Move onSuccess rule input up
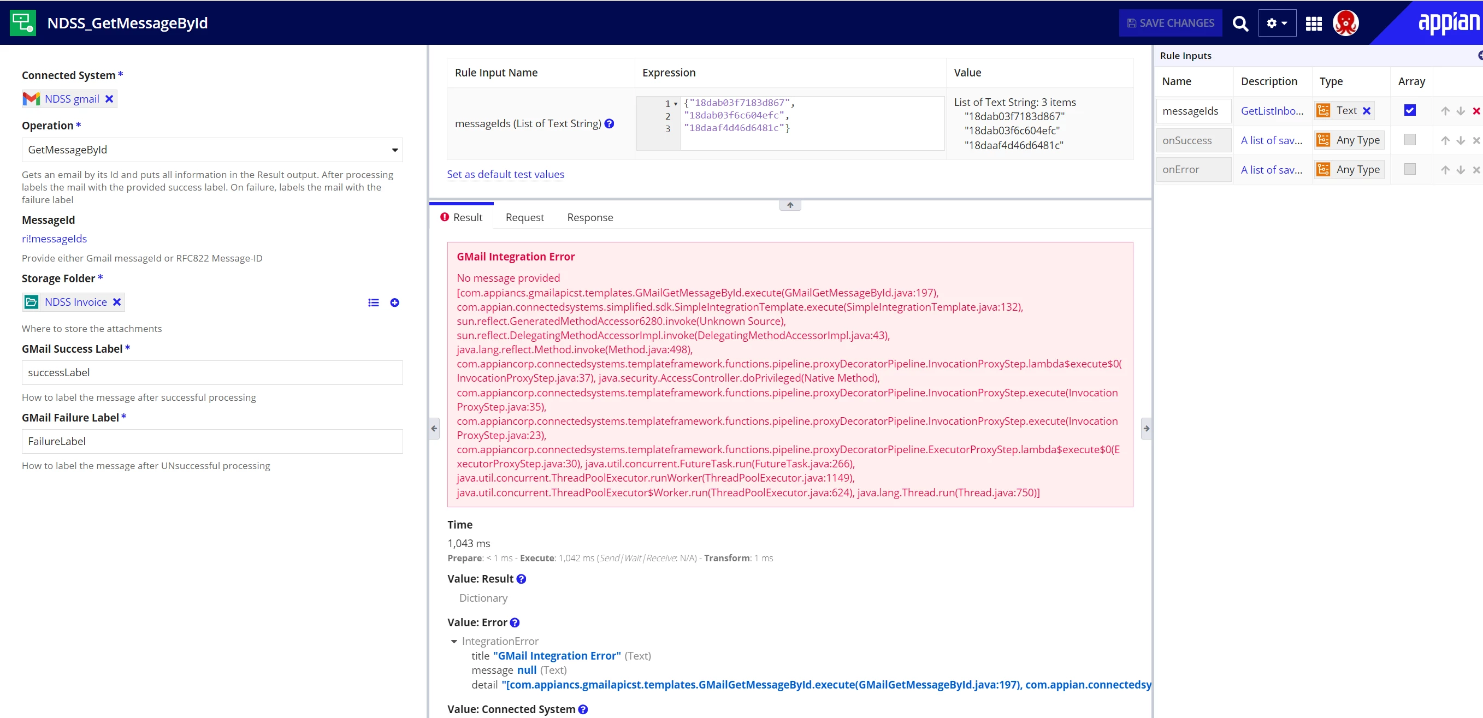This screenshot has height=718, width=1483. (1445, 140)
